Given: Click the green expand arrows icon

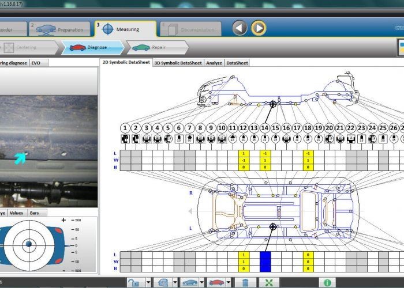Looking at the screenshot, I should (x=268, y=282).
